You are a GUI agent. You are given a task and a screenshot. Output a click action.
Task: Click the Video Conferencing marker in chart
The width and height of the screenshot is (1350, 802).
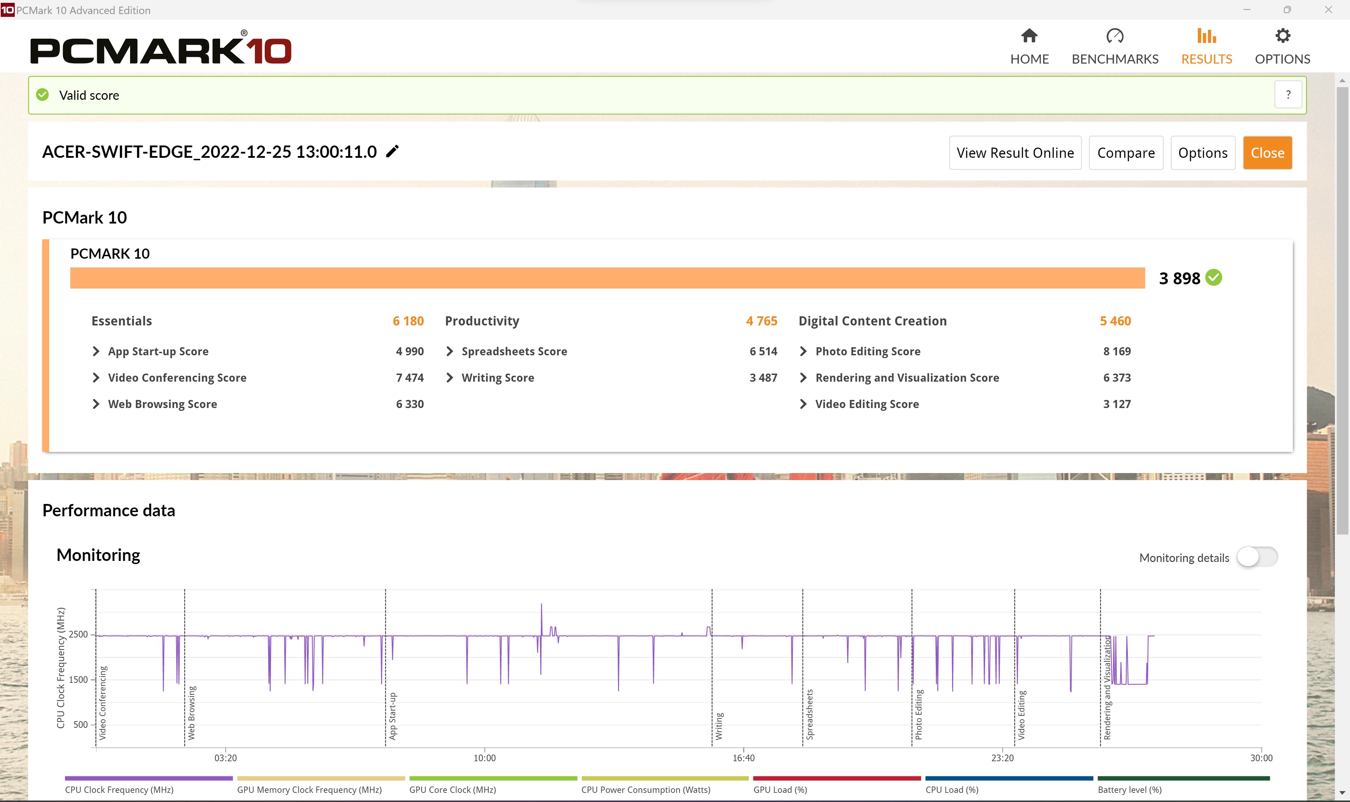click(x=103, y=703)
